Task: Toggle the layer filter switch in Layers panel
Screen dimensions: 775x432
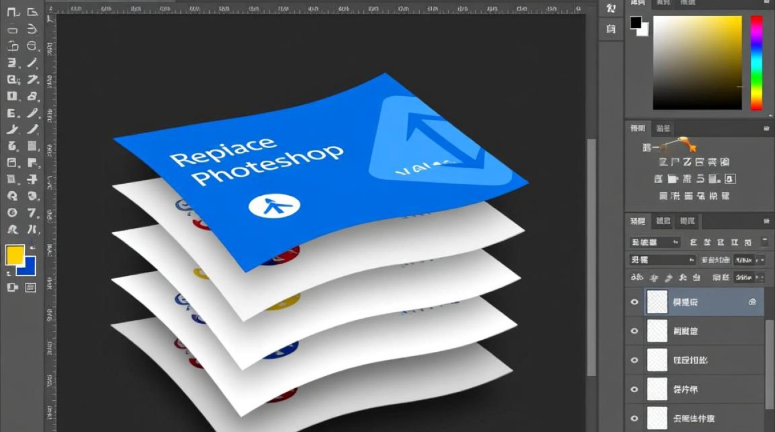Action: pyautogui.click(x=765, y=242)
